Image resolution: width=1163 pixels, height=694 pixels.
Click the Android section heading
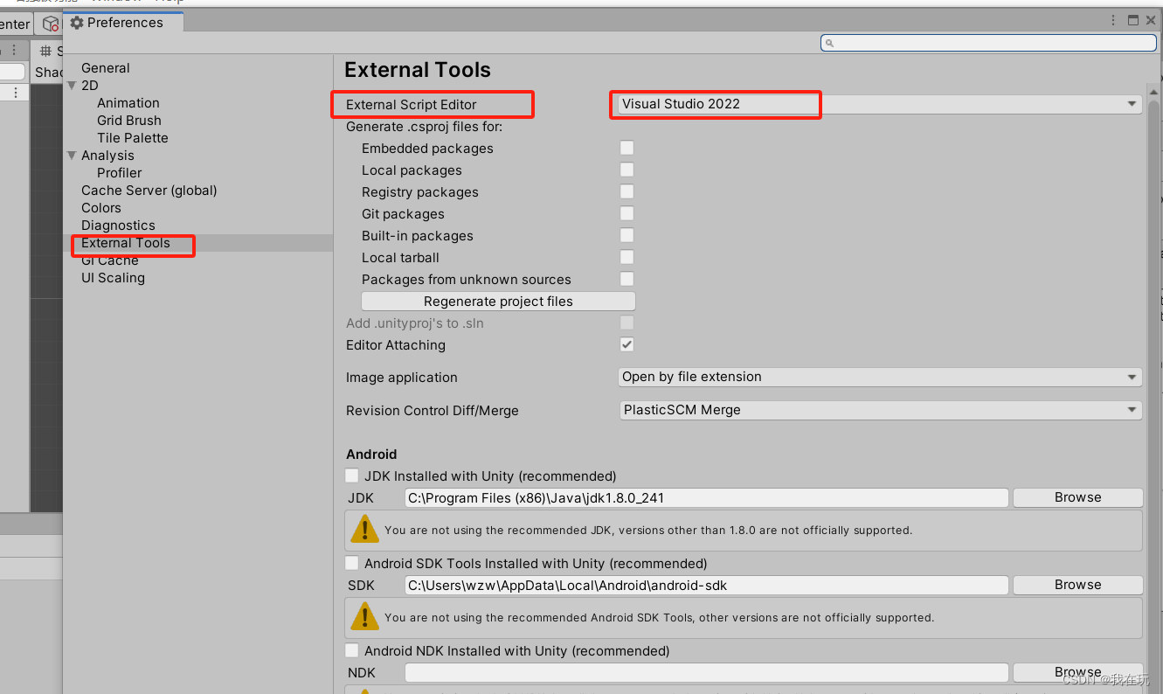coord(371,455)
